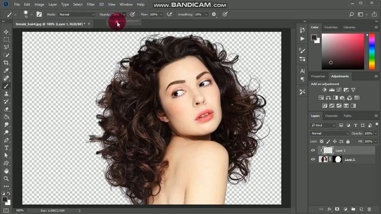
Task: Open workspace switcher icon
Action: tap(361, 14)
